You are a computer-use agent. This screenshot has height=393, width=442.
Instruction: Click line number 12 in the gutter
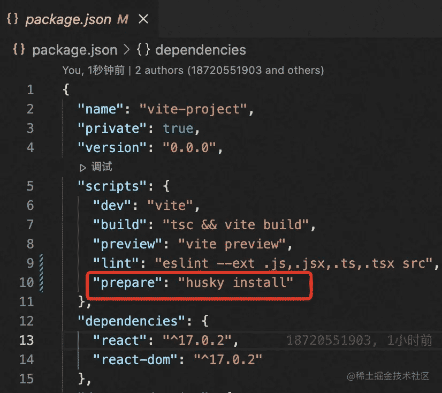(26, 321)
